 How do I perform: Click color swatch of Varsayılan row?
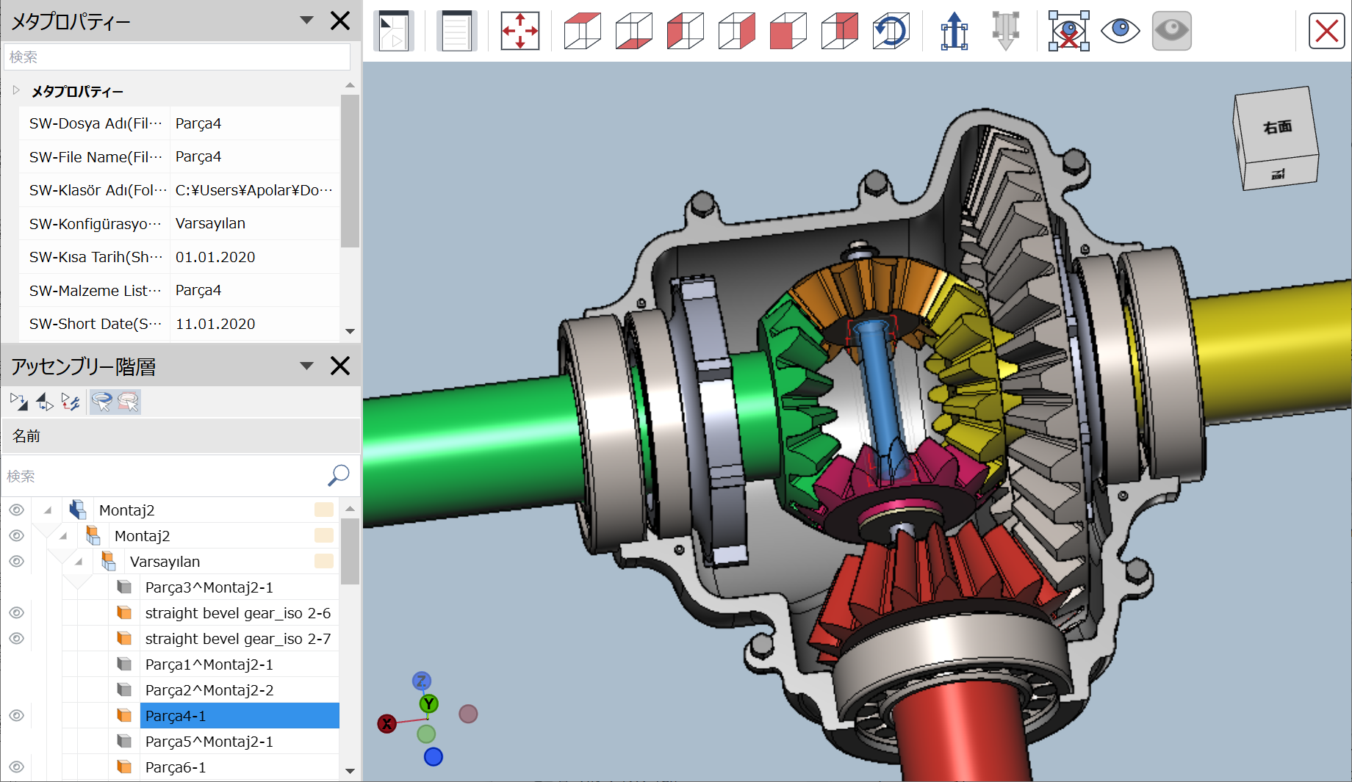coord(324,561)
